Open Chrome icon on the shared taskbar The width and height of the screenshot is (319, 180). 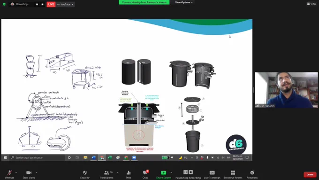tap(126, 157)
